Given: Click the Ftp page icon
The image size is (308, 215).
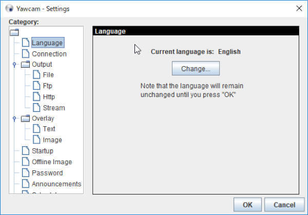Looking at the screenshot, I should point(36,86).
